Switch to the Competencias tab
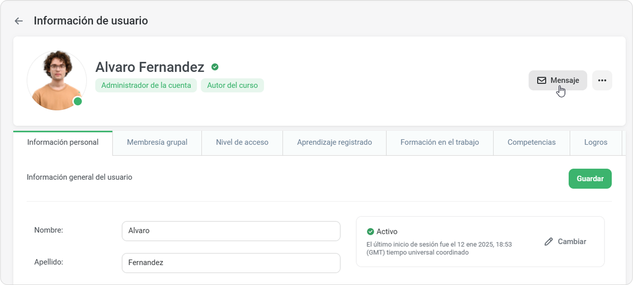The width and height of the screenshot is (633, 285). pyautogui.click(x=531, y=142)
